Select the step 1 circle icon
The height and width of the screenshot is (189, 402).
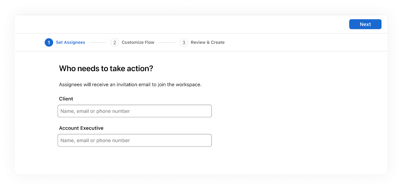pos(49,42)
